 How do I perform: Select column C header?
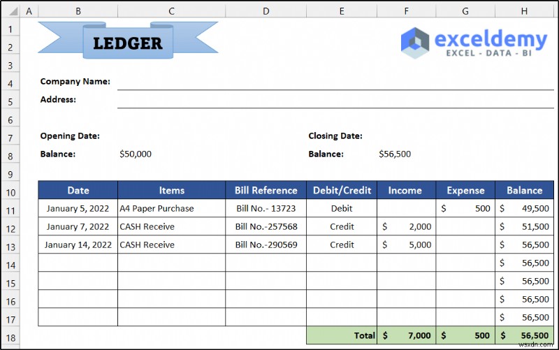point(171,11)
